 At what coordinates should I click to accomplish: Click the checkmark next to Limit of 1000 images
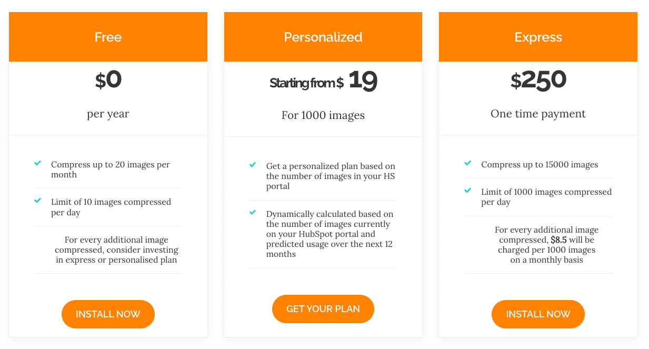[x=467, y=191]
